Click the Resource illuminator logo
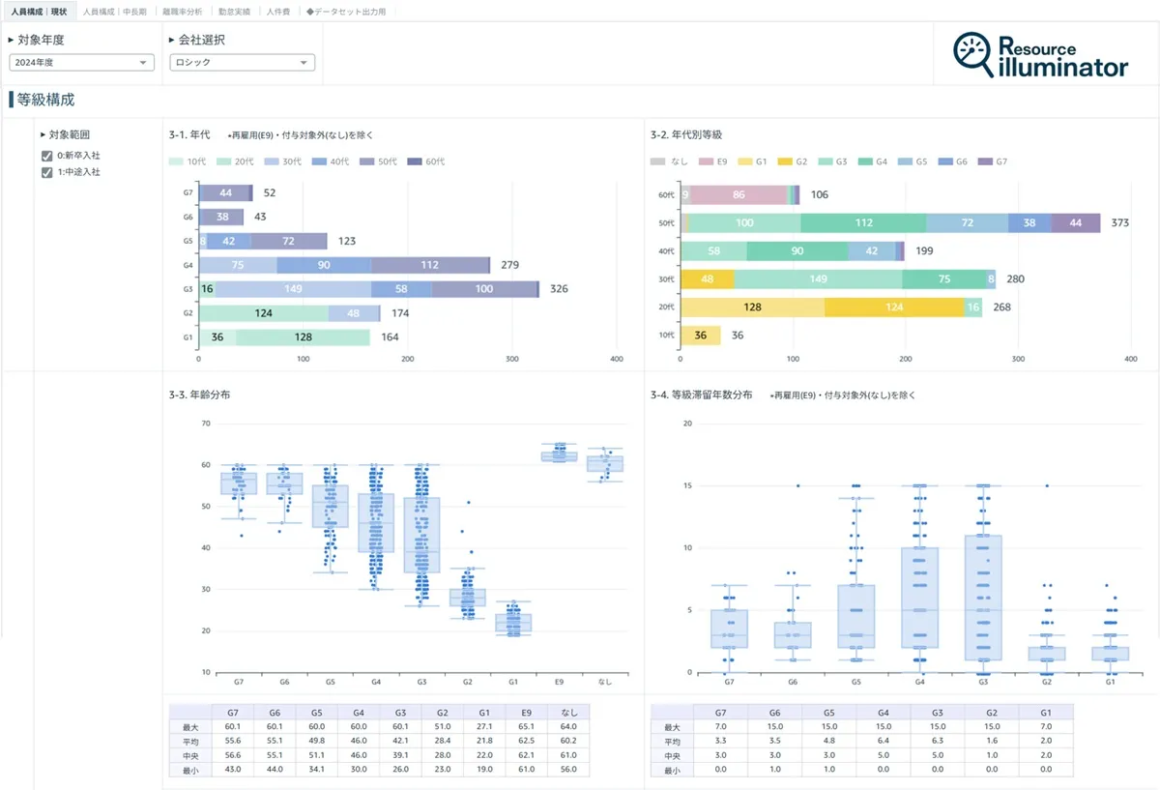1160x790 pixels. (1039, 55)
